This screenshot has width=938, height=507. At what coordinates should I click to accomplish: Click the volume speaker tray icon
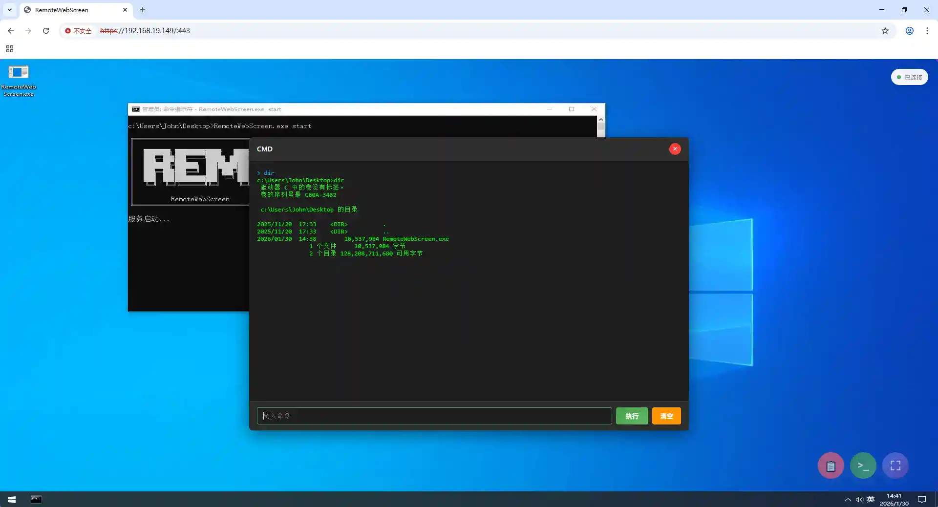pos(859,499)
